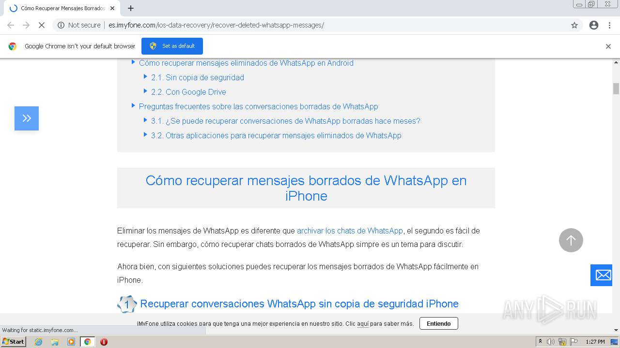
Task: Click heading Recuperar conversaciones WhatsApp sin copia
Action: tap(299, 304)
